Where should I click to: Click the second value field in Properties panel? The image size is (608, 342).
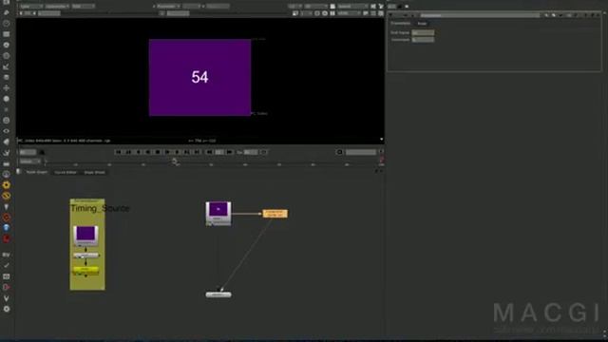[423, 40]
